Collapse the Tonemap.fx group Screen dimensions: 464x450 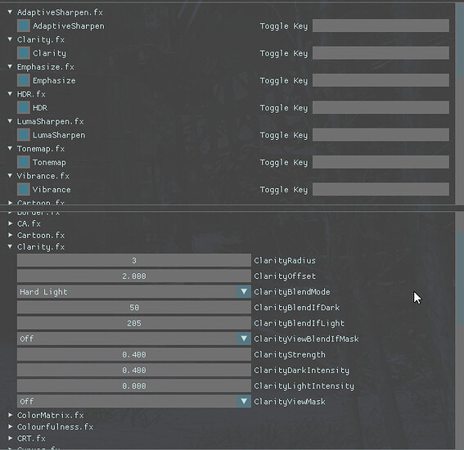pyautogui.click(x=10, y=148)
